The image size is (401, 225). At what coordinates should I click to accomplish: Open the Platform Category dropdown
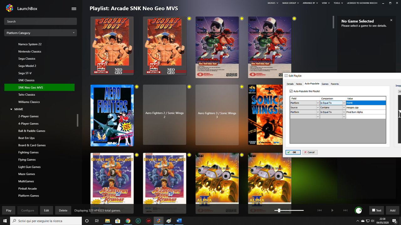click(x=40, y=33)
